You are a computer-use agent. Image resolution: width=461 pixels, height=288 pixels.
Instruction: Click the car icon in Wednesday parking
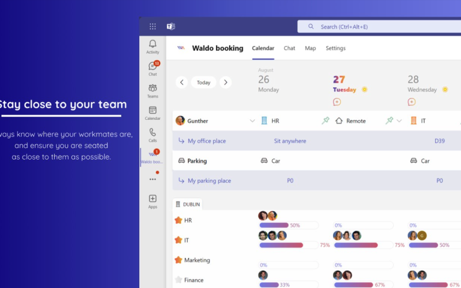414,161
